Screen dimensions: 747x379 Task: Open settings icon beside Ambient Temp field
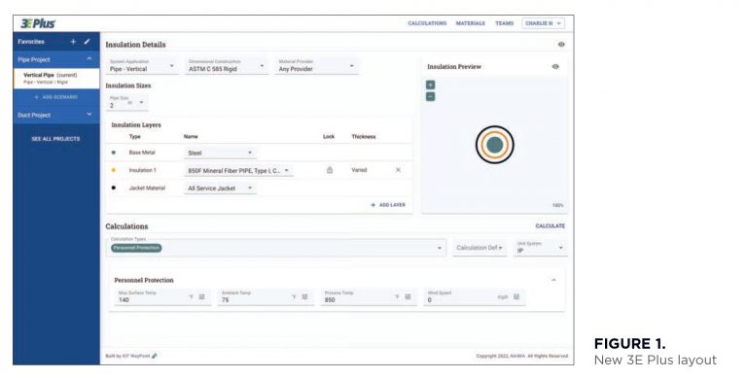[x=304, y=296]
